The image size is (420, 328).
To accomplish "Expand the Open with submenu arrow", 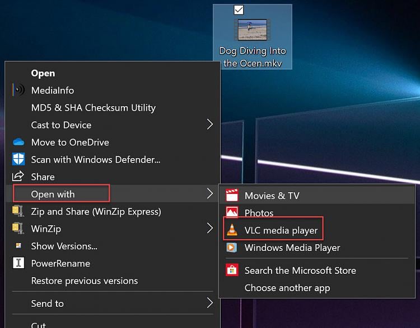I will coord(210,193).
